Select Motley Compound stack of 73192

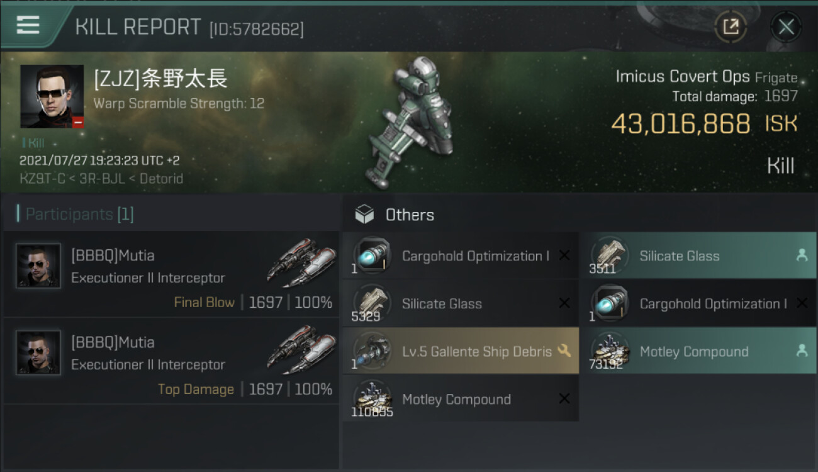click(698, 351)
